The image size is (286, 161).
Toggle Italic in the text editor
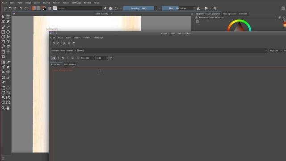(59, 58)
